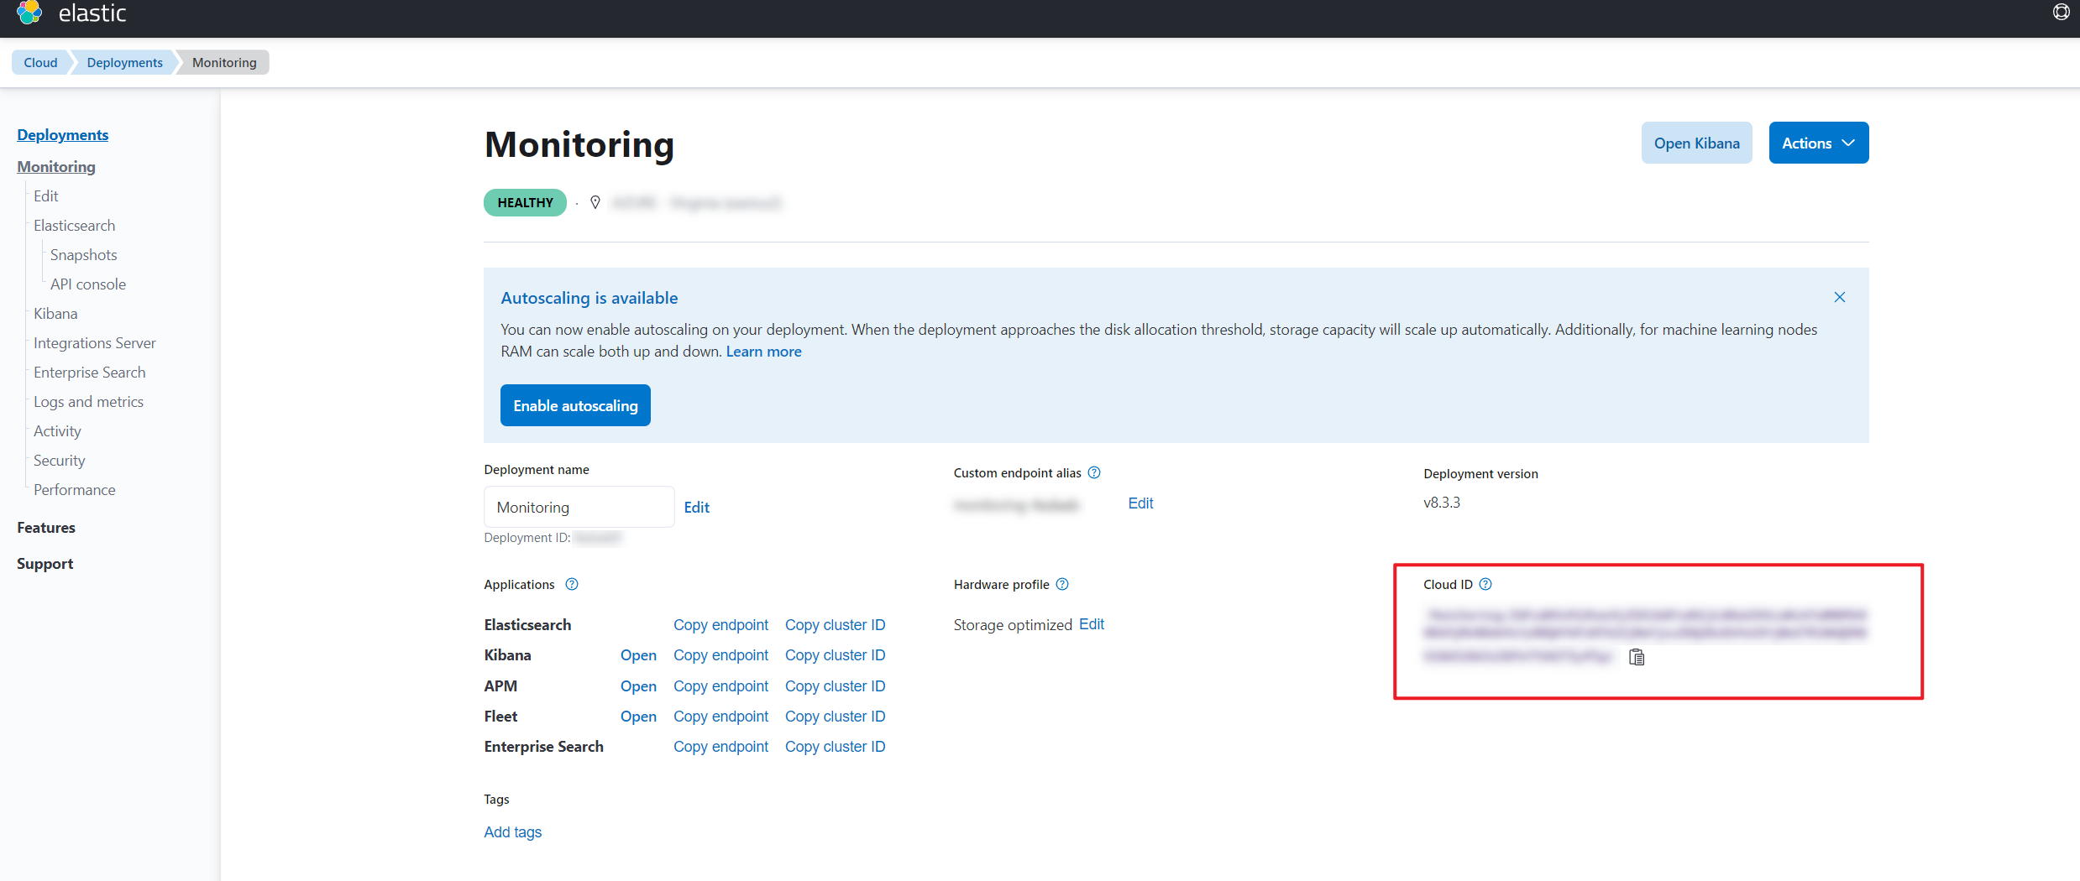Open Enterprise Search in the sidebar

(90, 373)
